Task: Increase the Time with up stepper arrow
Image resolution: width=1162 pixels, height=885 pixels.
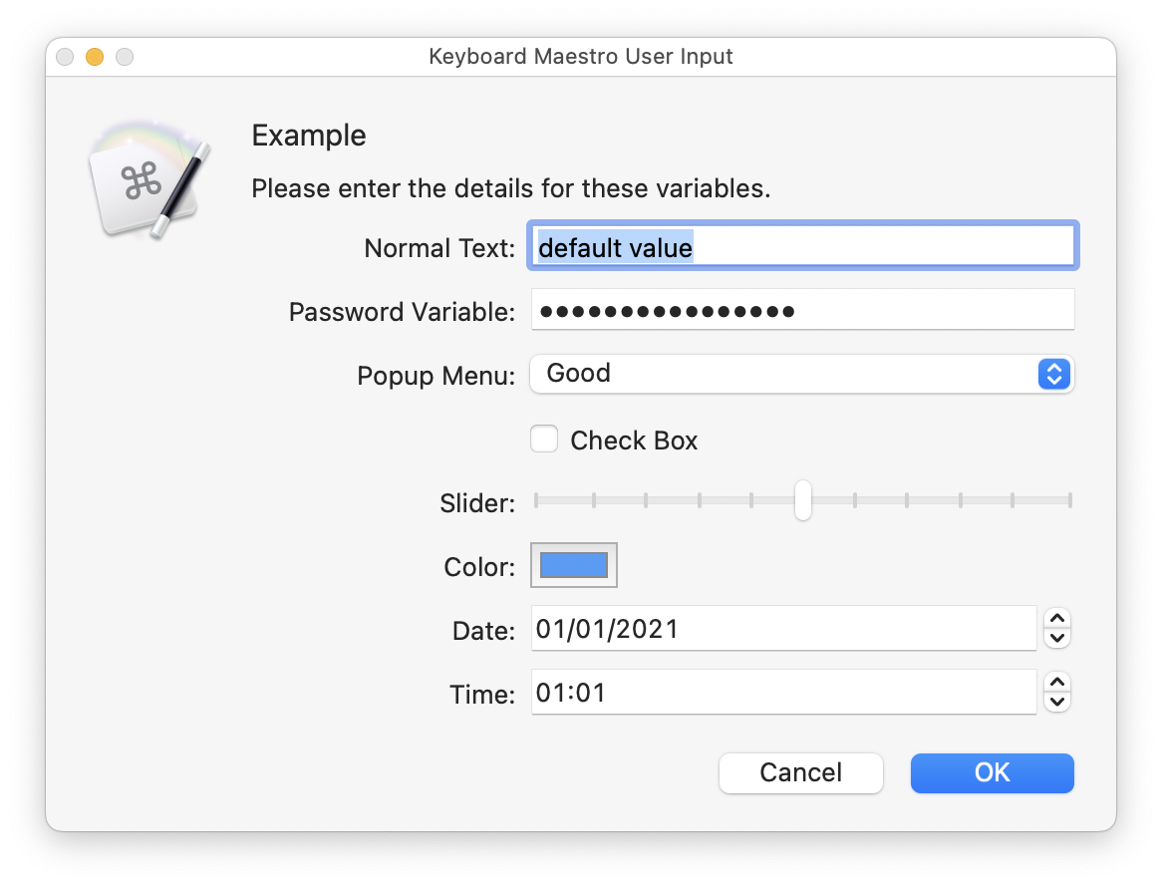Action: [1057, 683]
